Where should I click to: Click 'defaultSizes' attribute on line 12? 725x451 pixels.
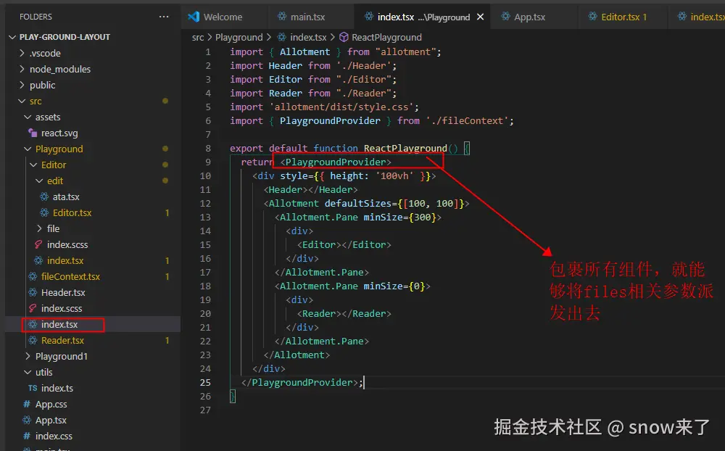[358, 203]
